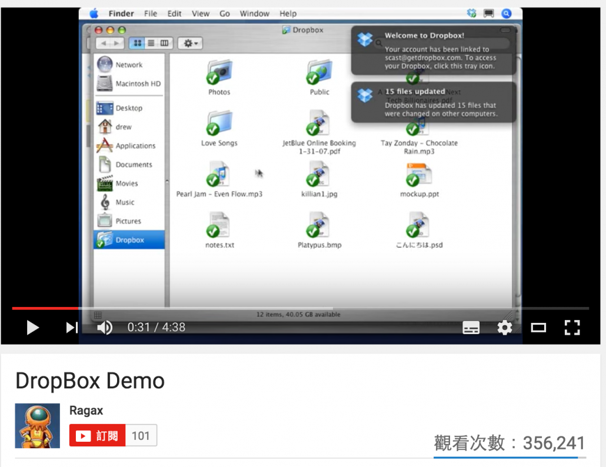Open the Help menu
The height and width of the screenshot is (467, 606).
(x=288, y=14)
